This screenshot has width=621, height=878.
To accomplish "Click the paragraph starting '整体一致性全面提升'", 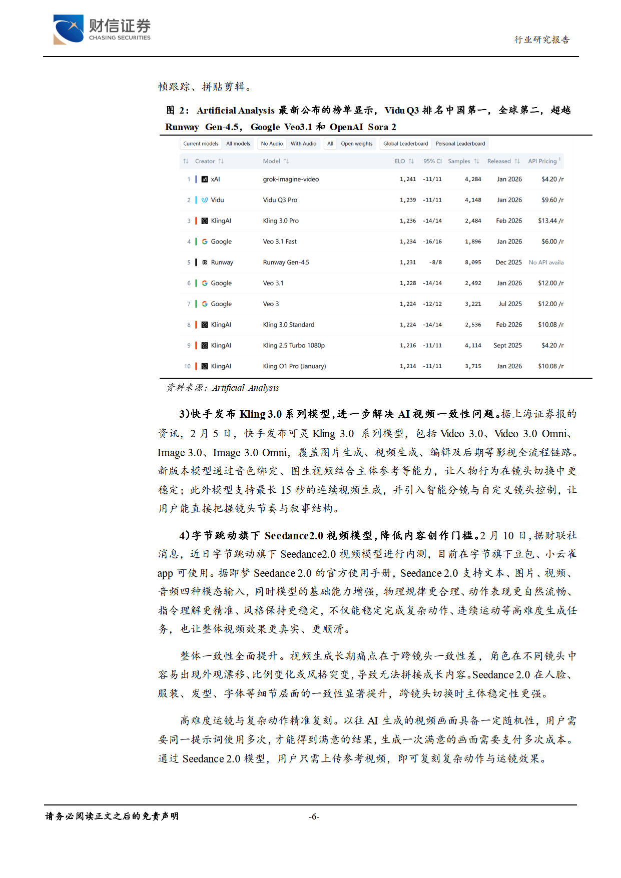I will point(367,675).
